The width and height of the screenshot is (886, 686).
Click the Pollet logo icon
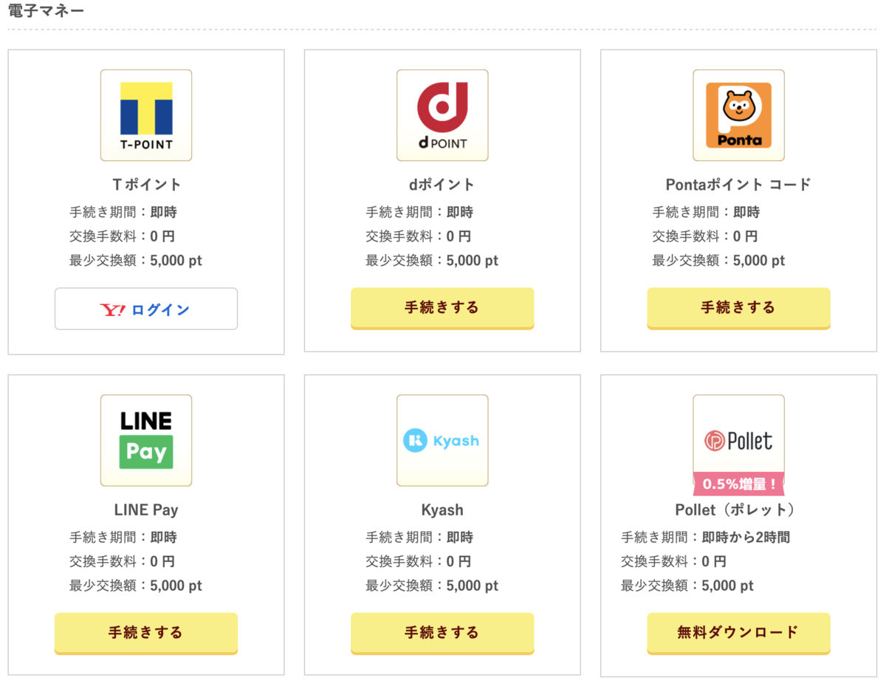point(738,441)
